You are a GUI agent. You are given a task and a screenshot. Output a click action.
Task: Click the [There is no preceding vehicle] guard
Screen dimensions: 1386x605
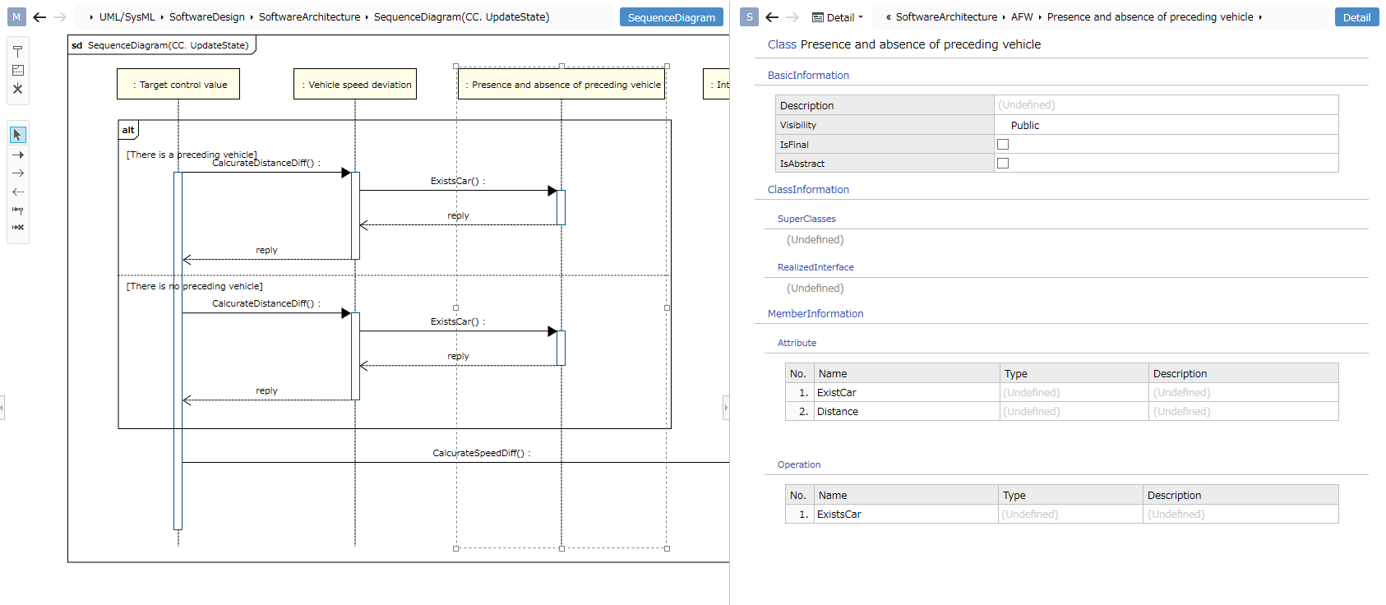pos(194,286)
